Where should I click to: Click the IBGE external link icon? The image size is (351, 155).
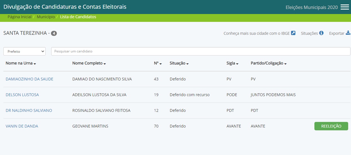pyautogui.click(x=293, y=33)
